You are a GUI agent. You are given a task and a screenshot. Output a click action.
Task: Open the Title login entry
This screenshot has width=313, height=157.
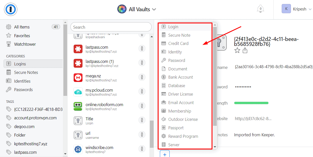pos(109,121)
